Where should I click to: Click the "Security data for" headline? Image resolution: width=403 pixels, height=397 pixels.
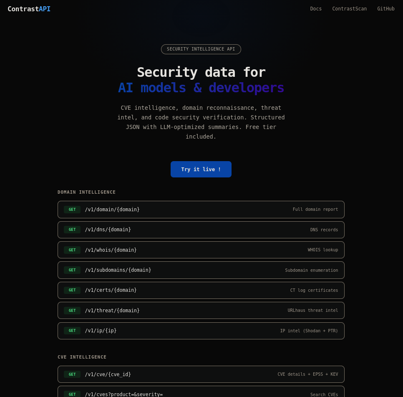click(x=201, y=72)
